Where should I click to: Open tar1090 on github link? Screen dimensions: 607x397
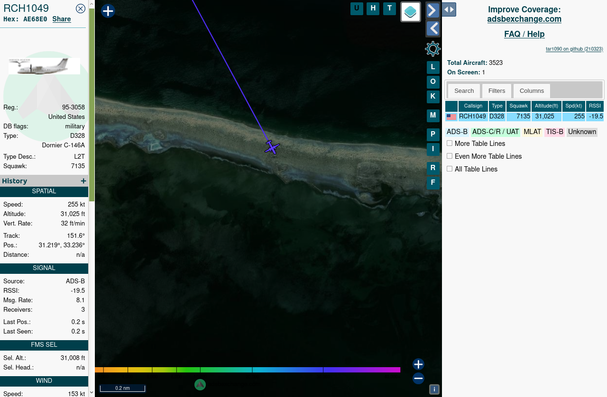coord(574,49)
